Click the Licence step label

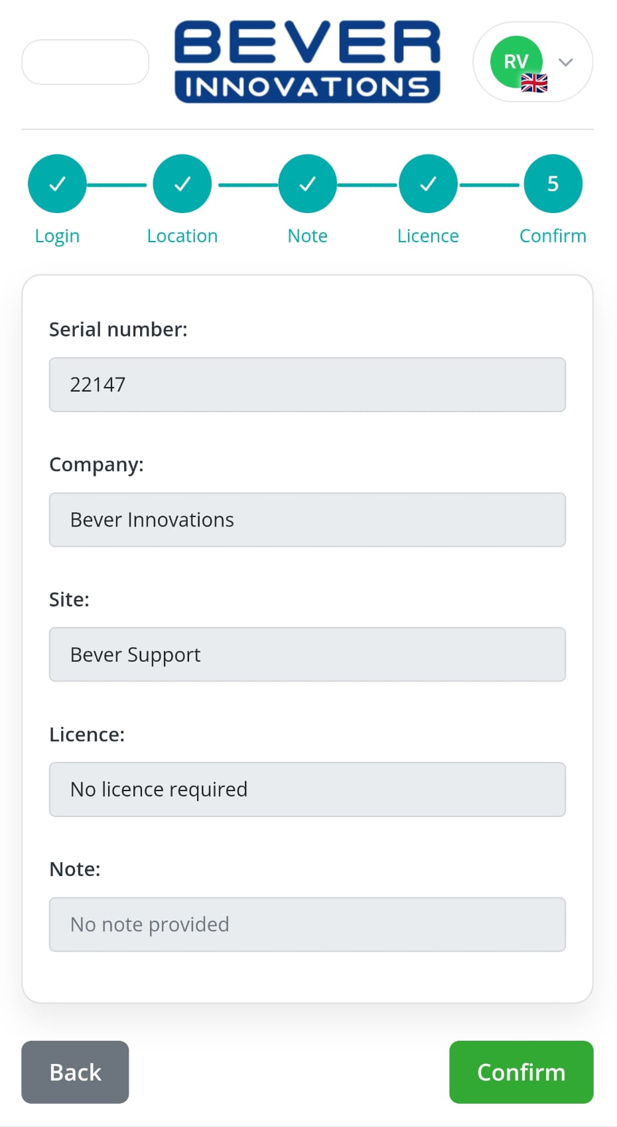[428, 236]
